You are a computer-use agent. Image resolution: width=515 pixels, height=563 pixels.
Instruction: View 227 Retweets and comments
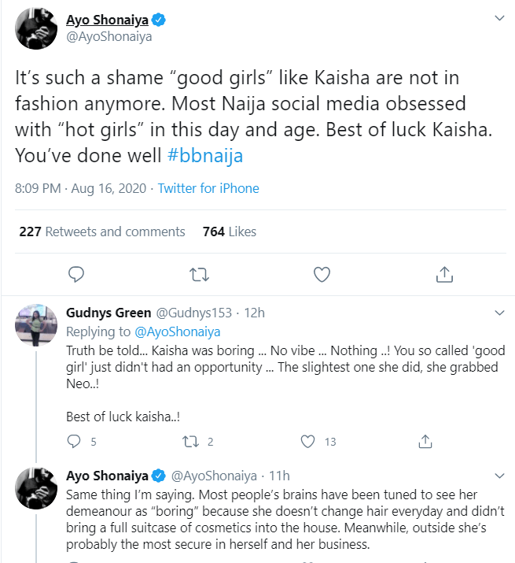(x=102, y=231)
